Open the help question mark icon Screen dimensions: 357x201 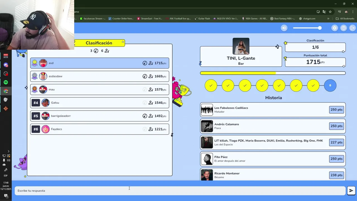[x=344, y=28]
